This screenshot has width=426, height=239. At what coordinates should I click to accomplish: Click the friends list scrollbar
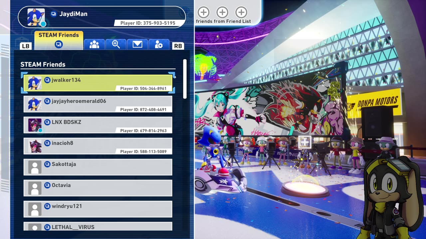click(185, 79)
